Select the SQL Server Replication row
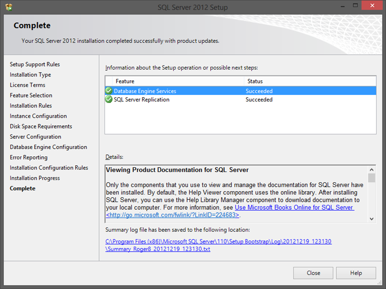Viewport: 386px width, 289px height. (240, 99)
